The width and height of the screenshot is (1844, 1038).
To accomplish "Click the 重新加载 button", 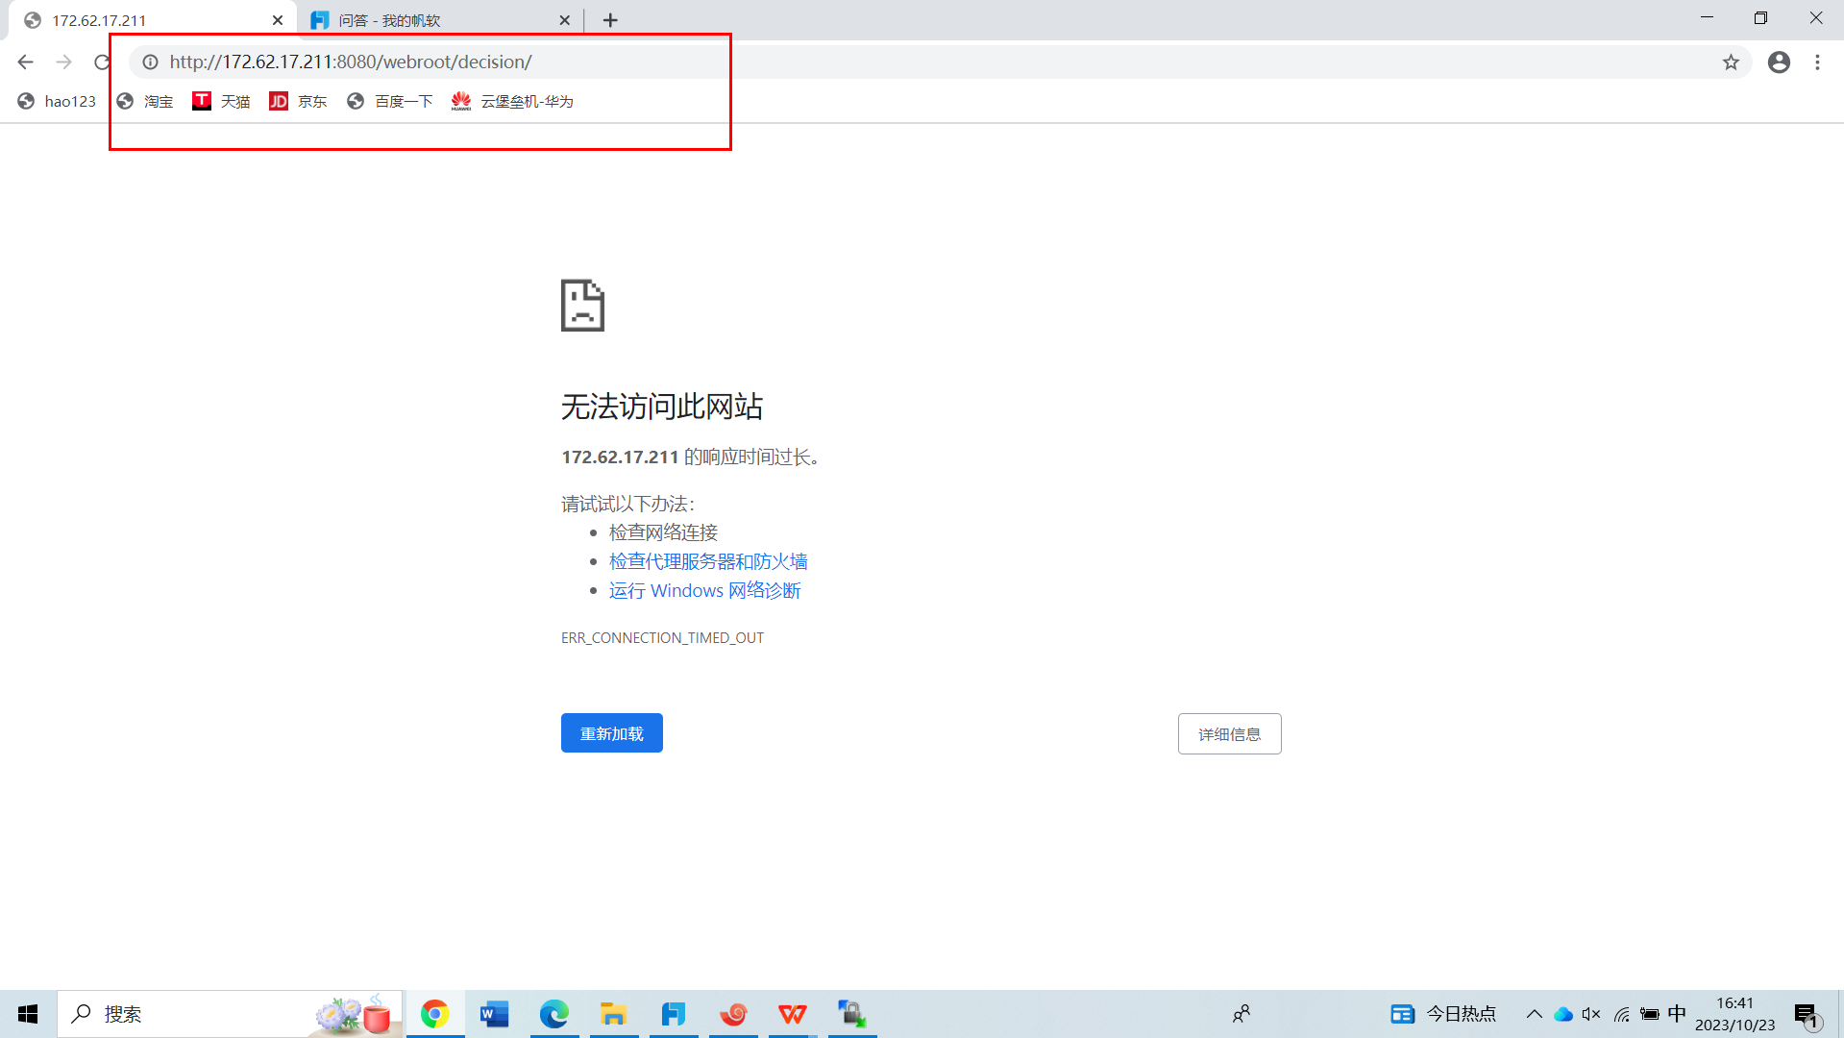I will coord(612,733).
